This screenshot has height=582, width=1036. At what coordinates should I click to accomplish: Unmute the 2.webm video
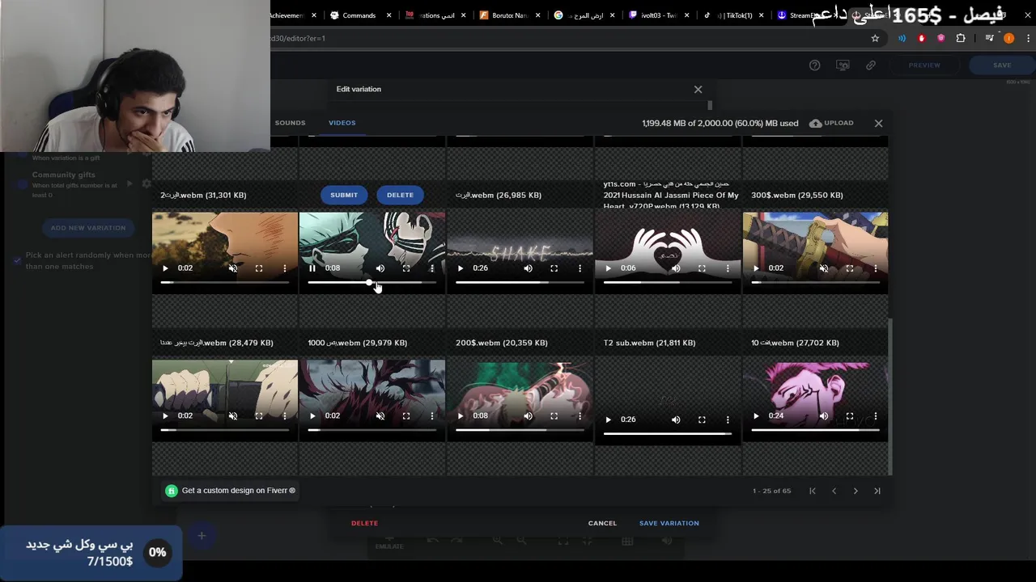pyautogui.click(x=233, y=268)
